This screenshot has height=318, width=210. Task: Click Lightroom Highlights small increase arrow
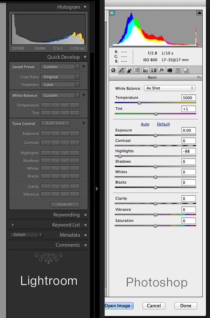point(65,153)
